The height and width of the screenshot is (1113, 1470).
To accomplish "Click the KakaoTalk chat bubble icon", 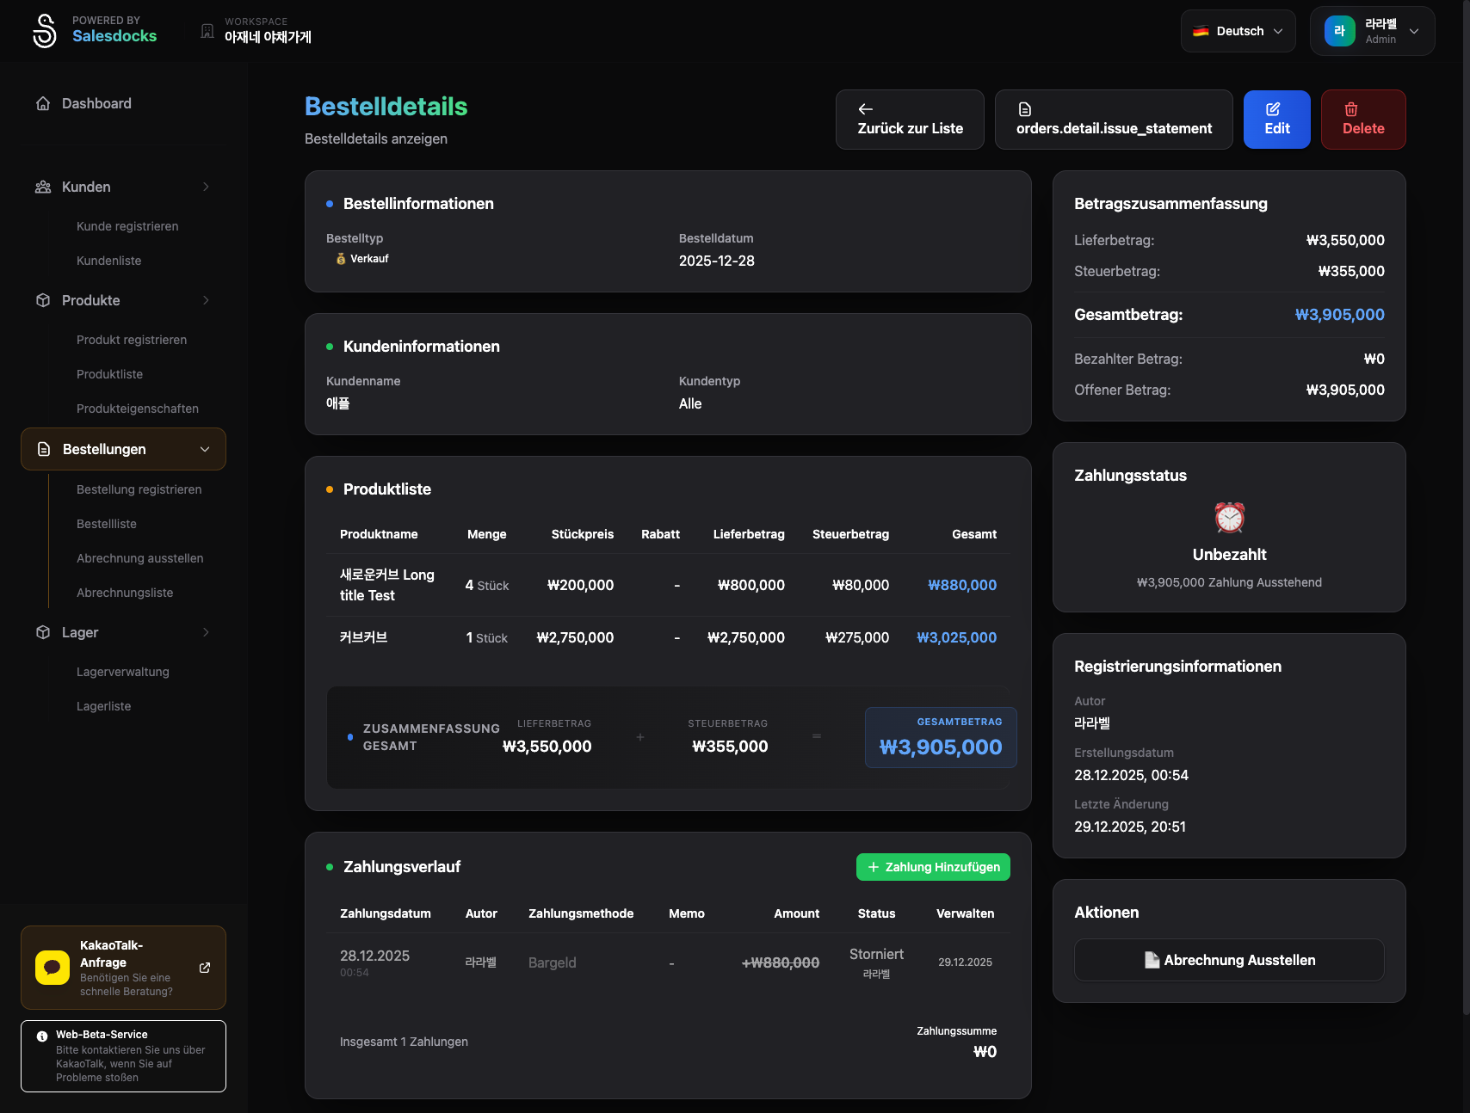I will [x=52, y=968].
